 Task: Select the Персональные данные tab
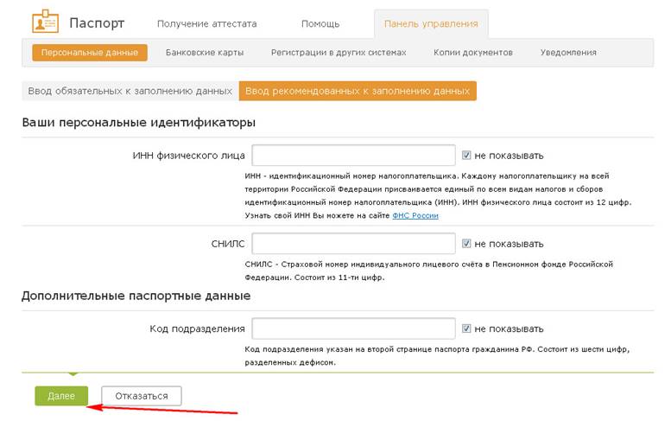(x=90, y=53)
